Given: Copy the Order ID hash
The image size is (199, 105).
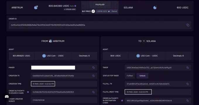Looking at the screenshot, I should coord(188,25).
